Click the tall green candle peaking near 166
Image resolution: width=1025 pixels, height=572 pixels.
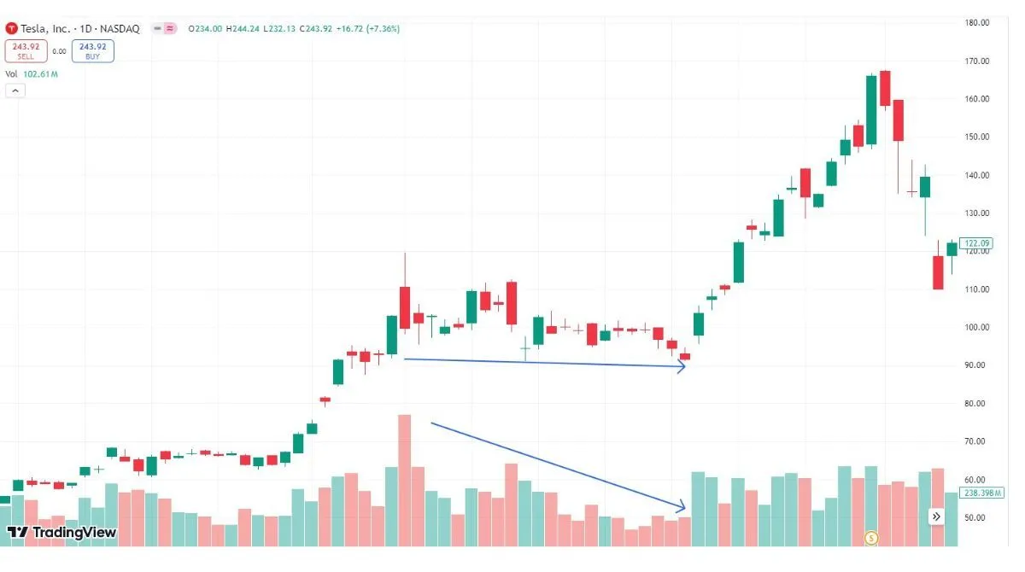click(870, 110)
